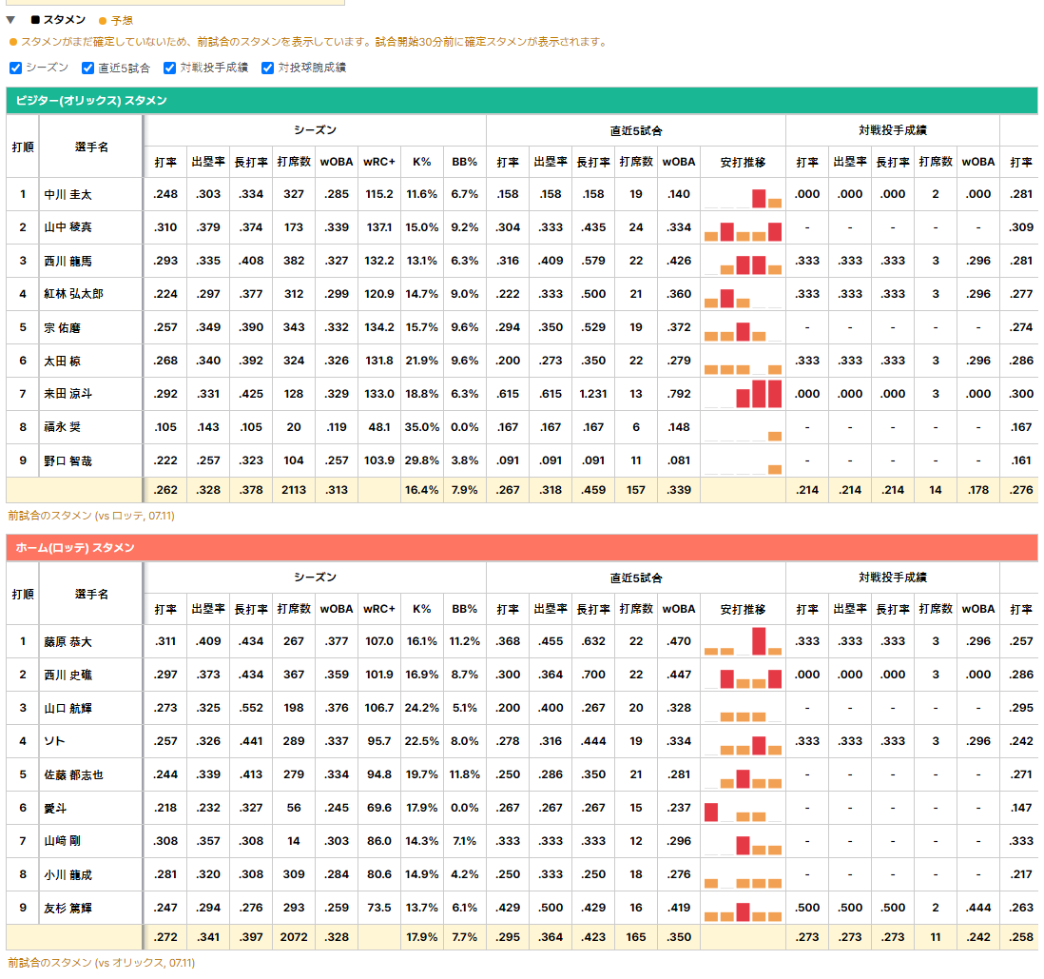Select the ビジター(オリックス) スタメン header
Image resolution: width=1044 pixels, height=979 pixels.
521,101
